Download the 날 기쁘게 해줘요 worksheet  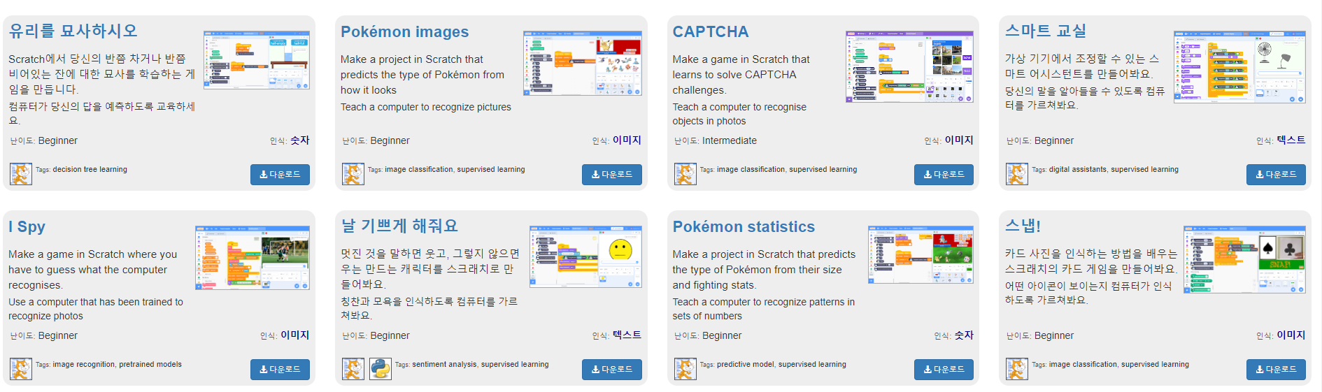click(x=612, y=370)
